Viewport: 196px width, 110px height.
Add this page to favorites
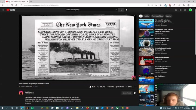coord(156,5)
